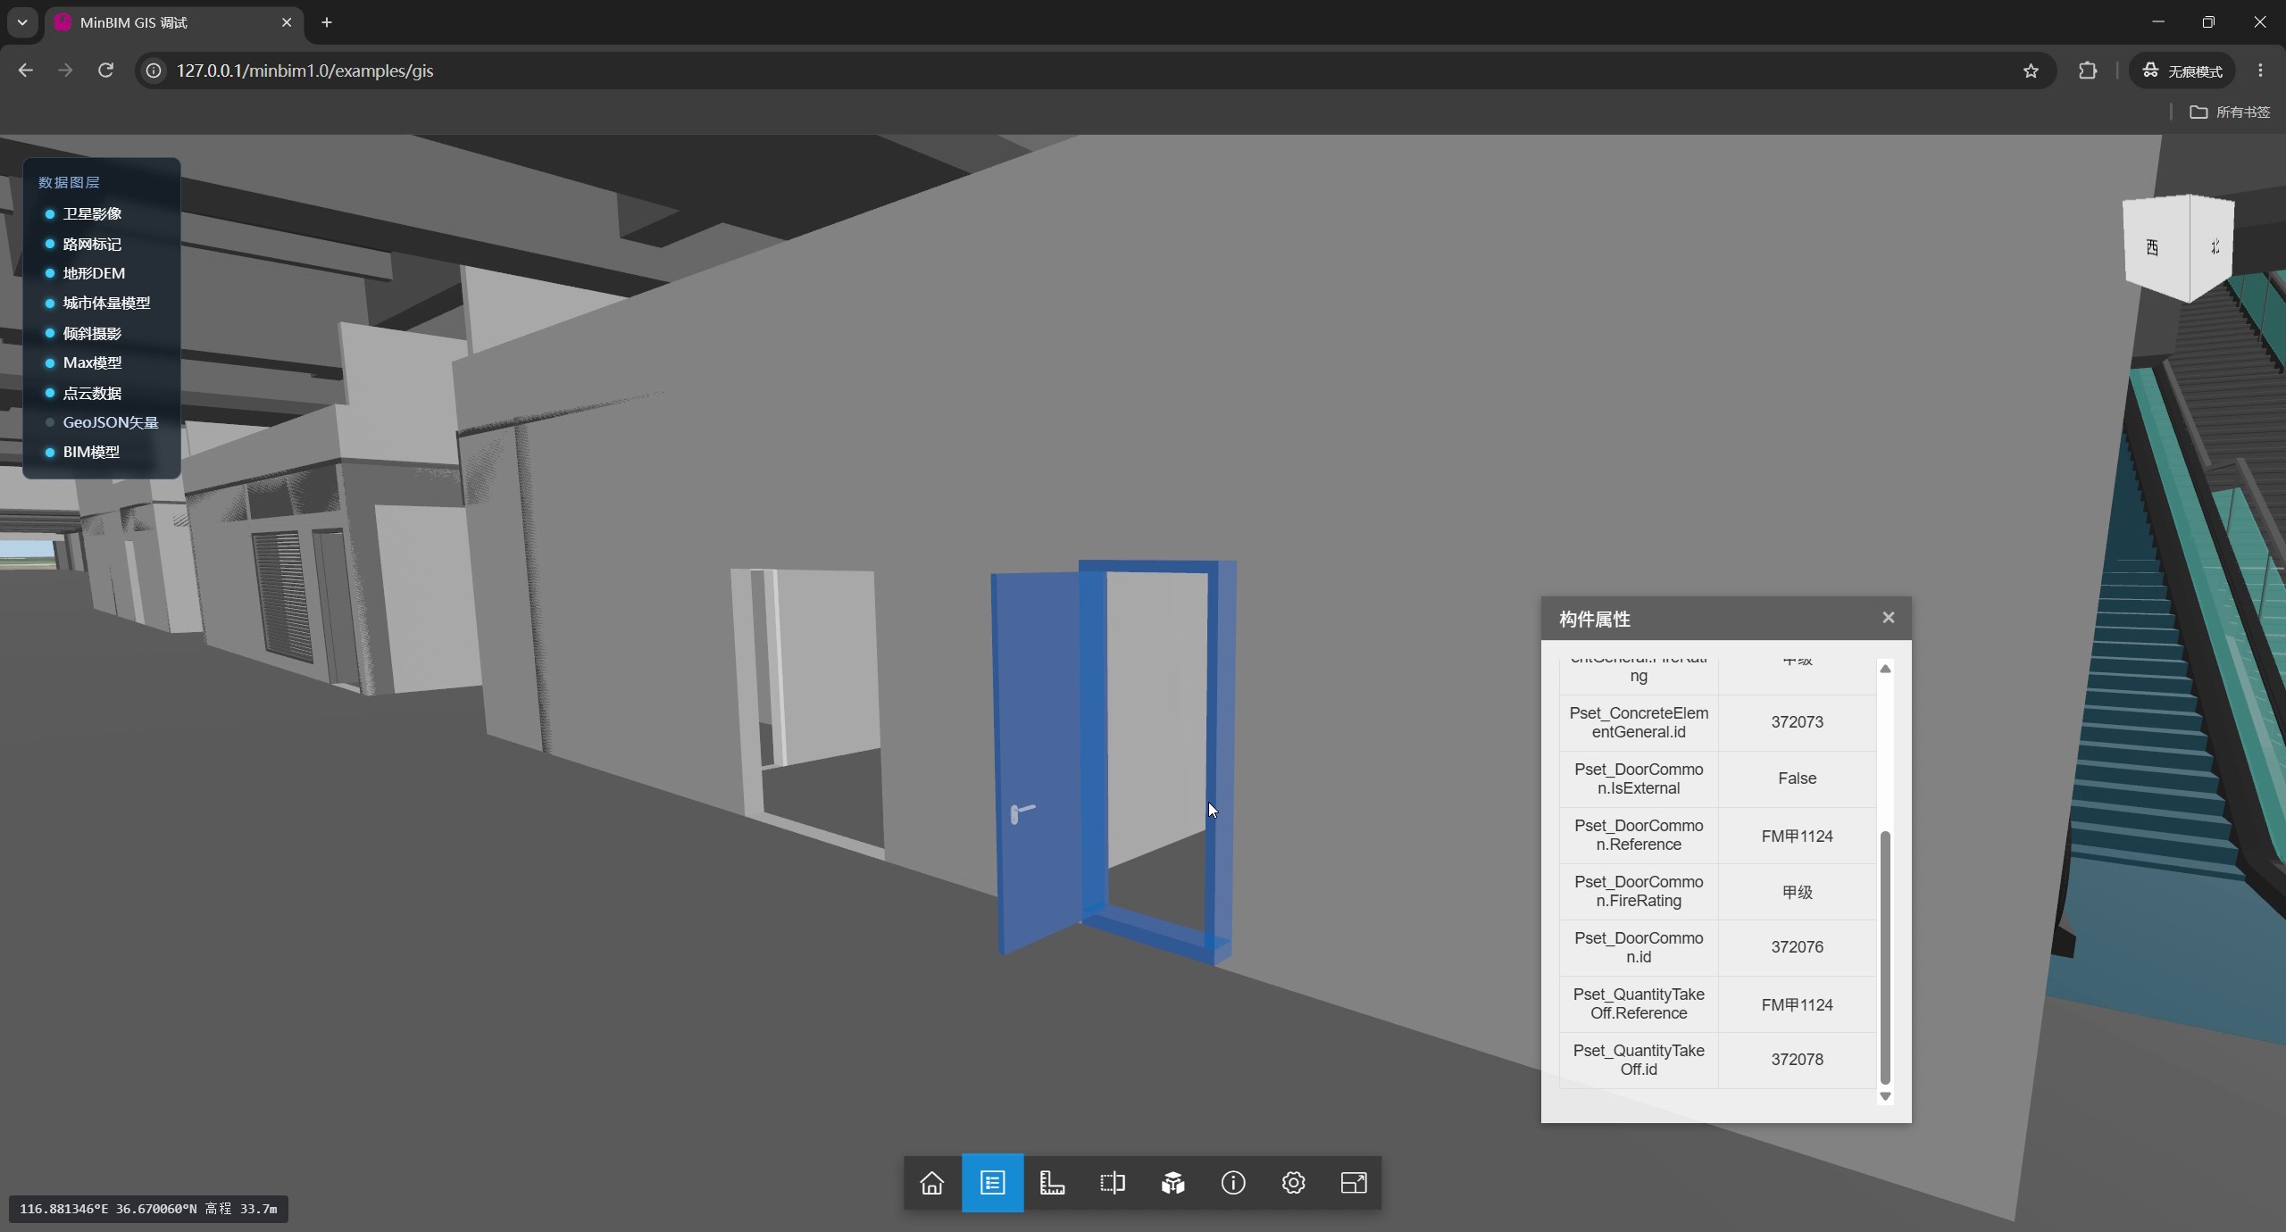Bookmark this page with star icon

coord(2031,71)
